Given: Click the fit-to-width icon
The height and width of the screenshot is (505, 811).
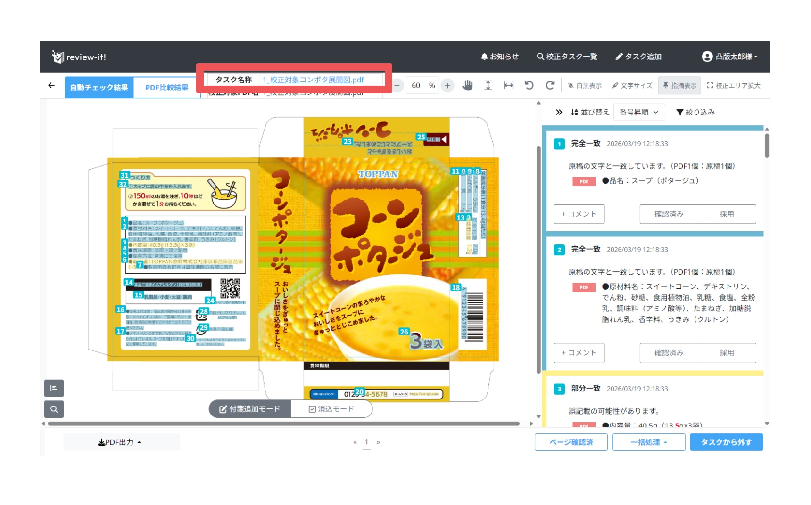Looking at the screenshot, I should point(508,85).
